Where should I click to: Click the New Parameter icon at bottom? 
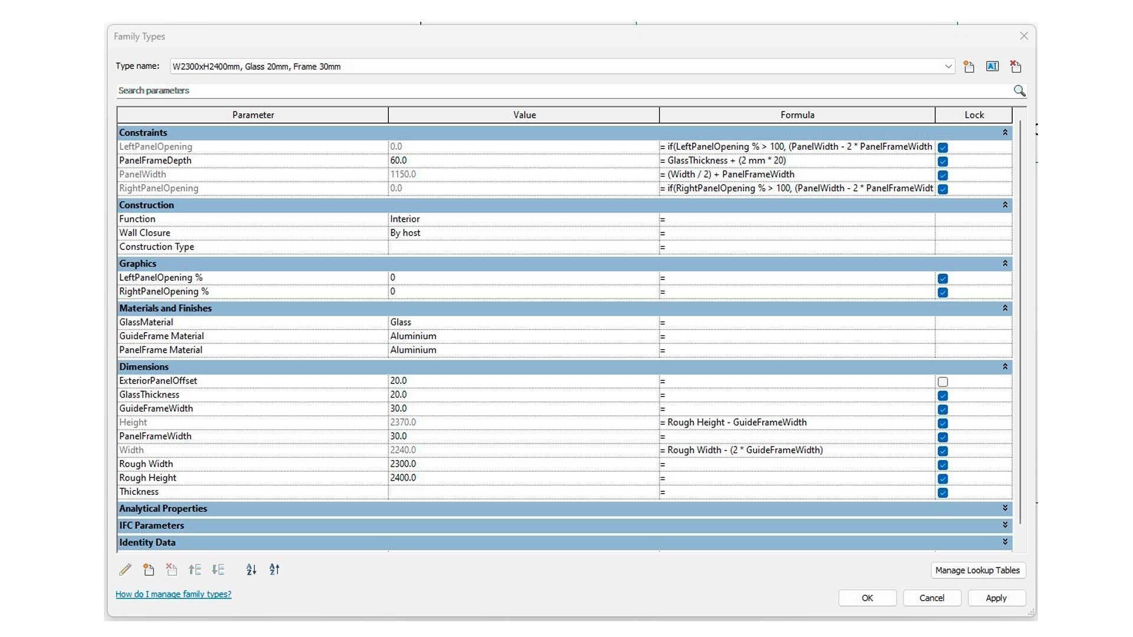149,570
